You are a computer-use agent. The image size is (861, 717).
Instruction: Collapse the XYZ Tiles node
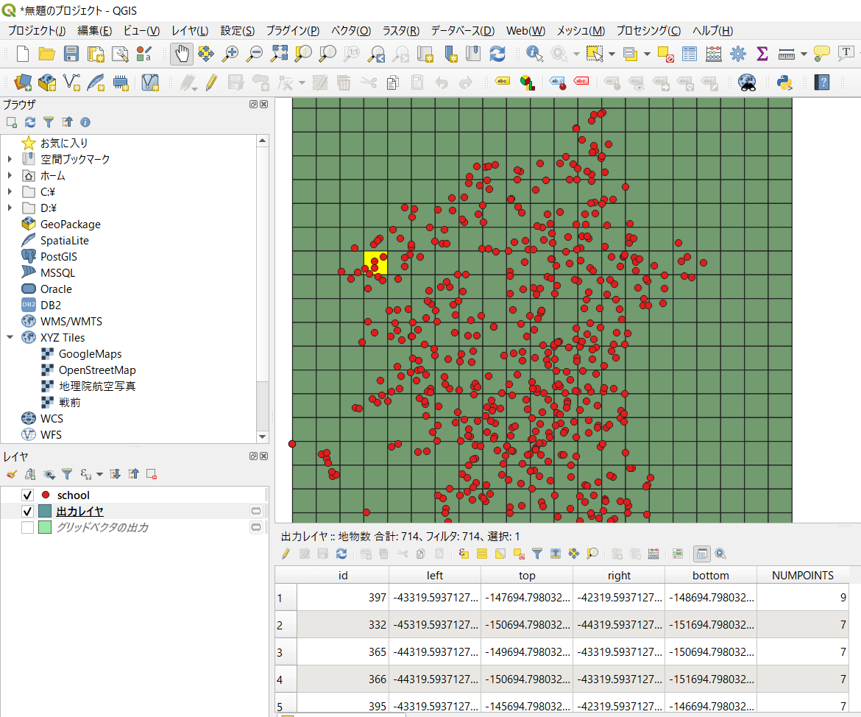[x=10, y=337]
